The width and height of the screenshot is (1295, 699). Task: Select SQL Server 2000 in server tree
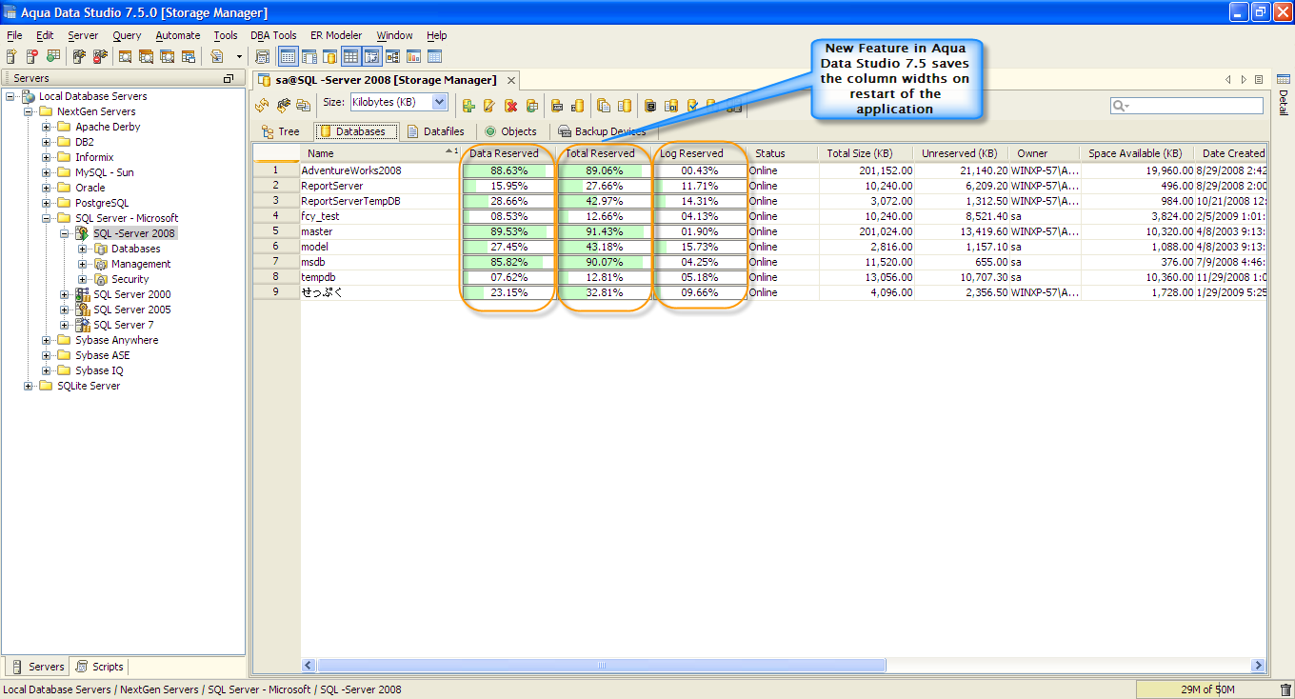coord(132,294)
